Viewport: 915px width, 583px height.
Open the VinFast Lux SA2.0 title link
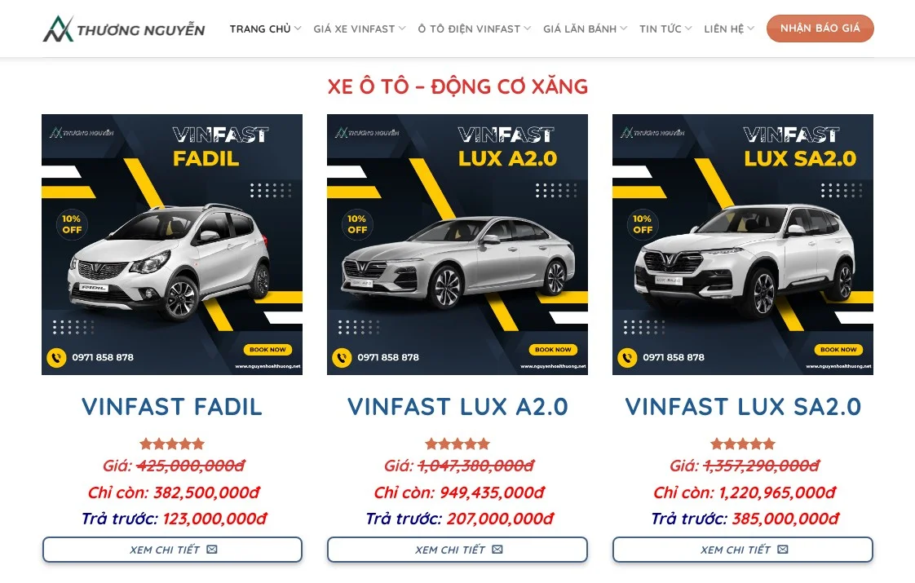coord(743,407)
